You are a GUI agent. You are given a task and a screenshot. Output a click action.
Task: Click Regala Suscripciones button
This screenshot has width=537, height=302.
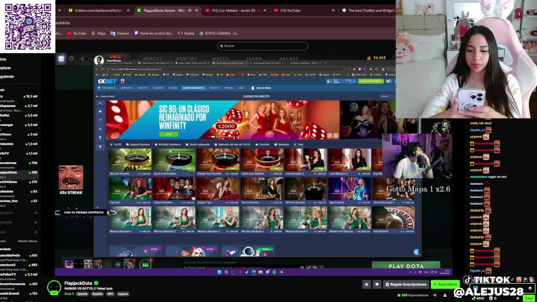pyautogui.click(x=406, y=284)
